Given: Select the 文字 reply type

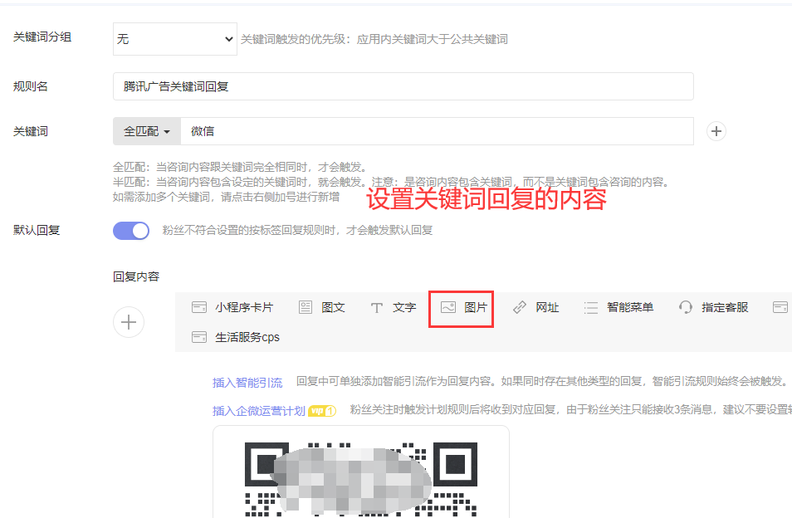Looking at the screenshot, I should 393,307.
